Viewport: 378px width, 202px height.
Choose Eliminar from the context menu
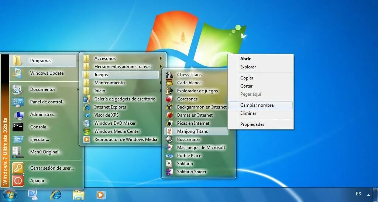coord(261,113)
